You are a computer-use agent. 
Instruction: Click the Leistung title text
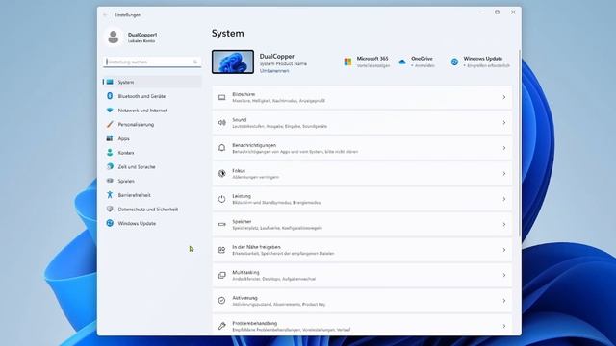click(x=242, y=196)
